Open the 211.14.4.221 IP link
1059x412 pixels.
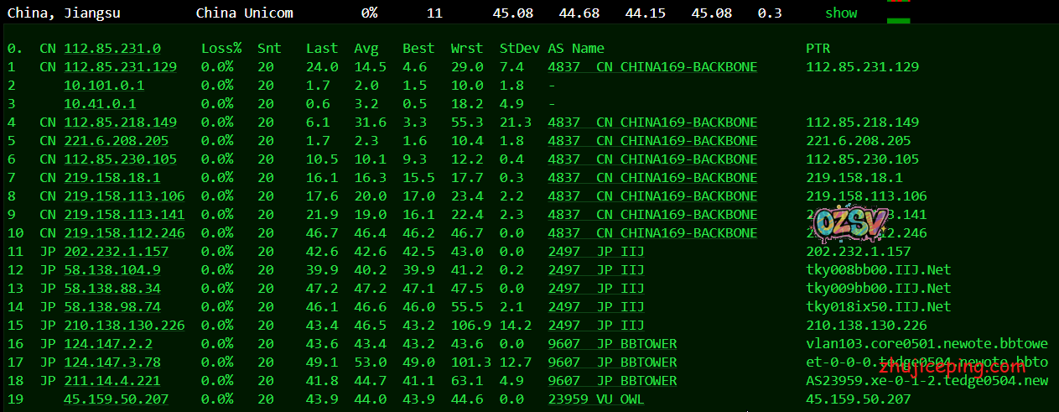pyautogui.click(x=112, y=381)
